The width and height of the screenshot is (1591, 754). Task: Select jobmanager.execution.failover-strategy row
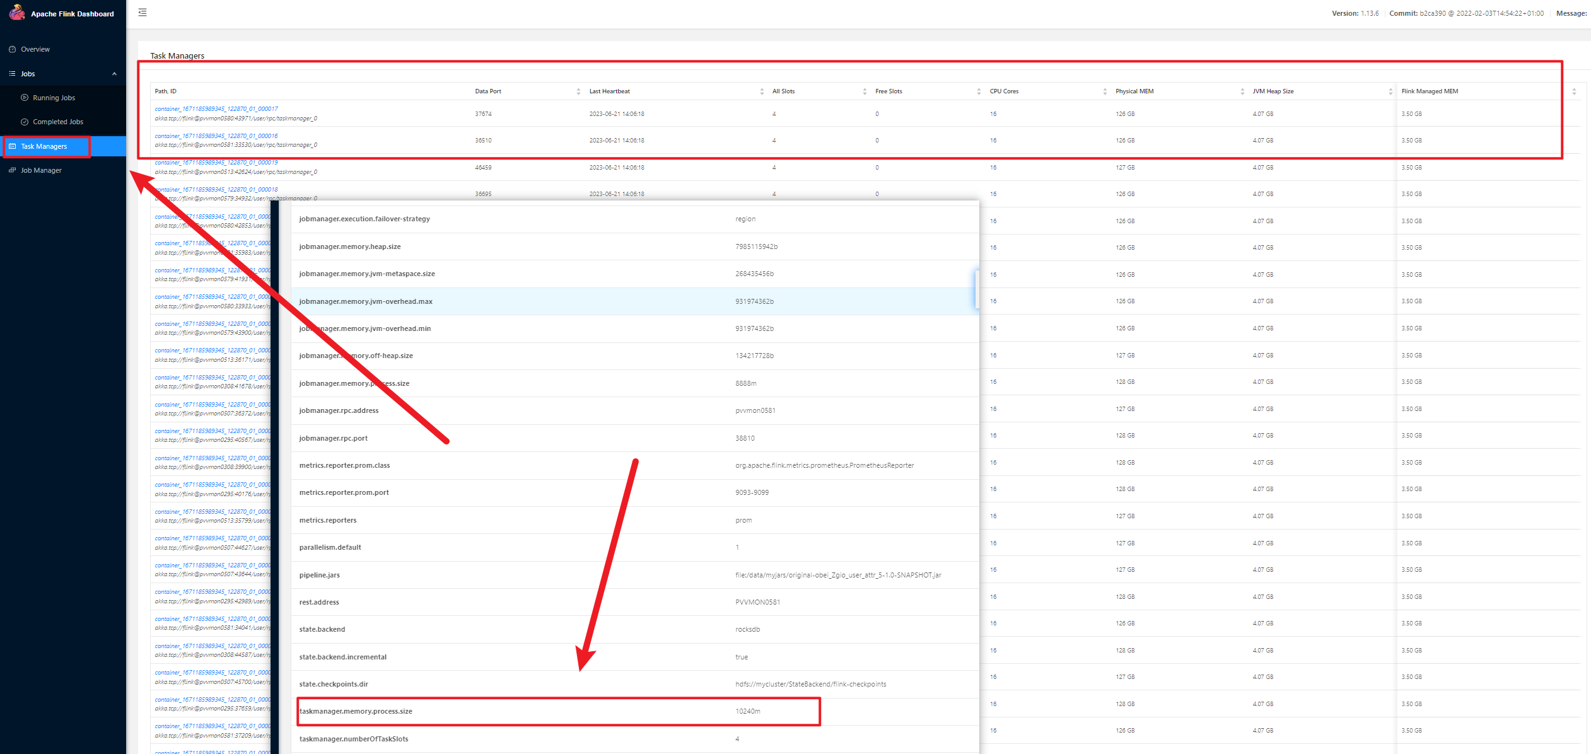coord(635,219)
